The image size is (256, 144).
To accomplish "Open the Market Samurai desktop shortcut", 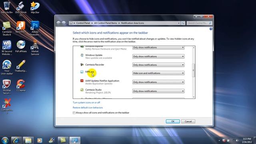I will [x=35, y=48].
